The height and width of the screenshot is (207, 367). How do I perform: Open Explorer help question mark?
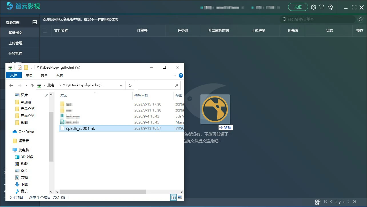[181, 75]
